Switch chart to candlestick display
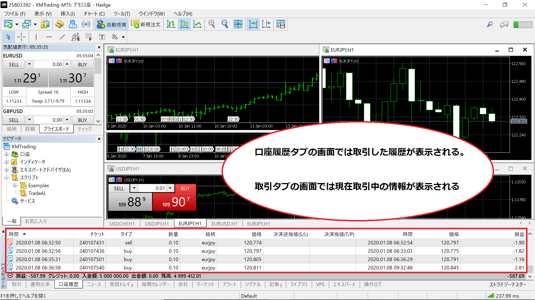 [x=184, y=24]
